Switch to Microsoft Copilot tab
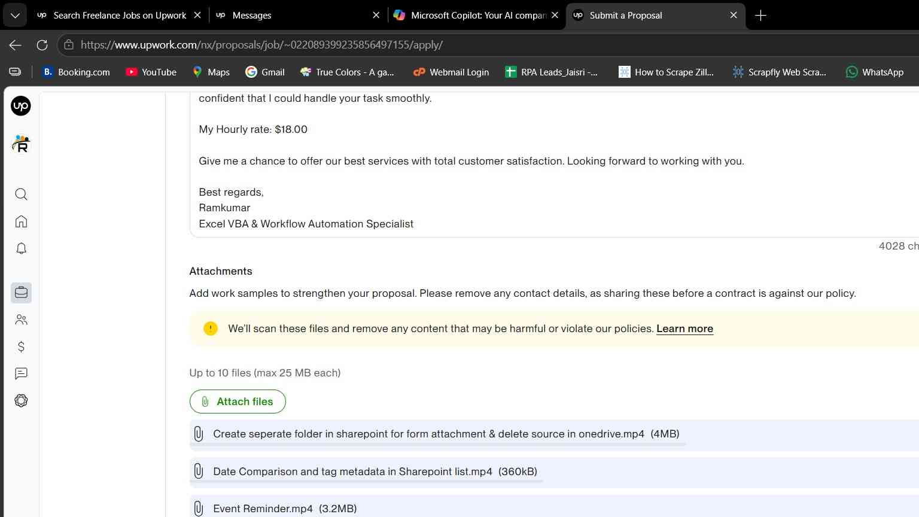The height and width of the screenshot is (517, 919). coord(476,16)
